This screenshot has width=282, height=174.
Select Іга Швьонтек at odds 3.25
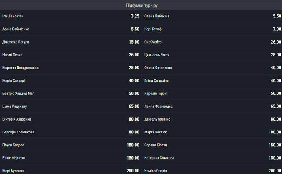(70, 16)
